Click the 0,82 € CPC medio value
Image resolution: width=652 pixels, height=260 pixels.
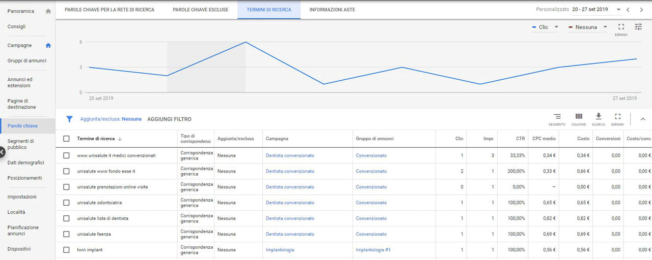pyautogui.click(x=549, y=218)
